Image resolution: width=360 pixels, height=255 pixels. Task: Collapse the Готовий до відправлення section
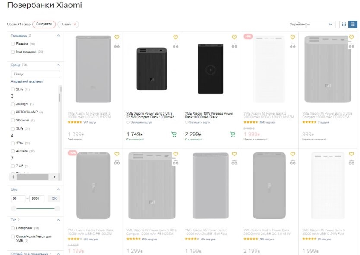click(x=58, y=254)
